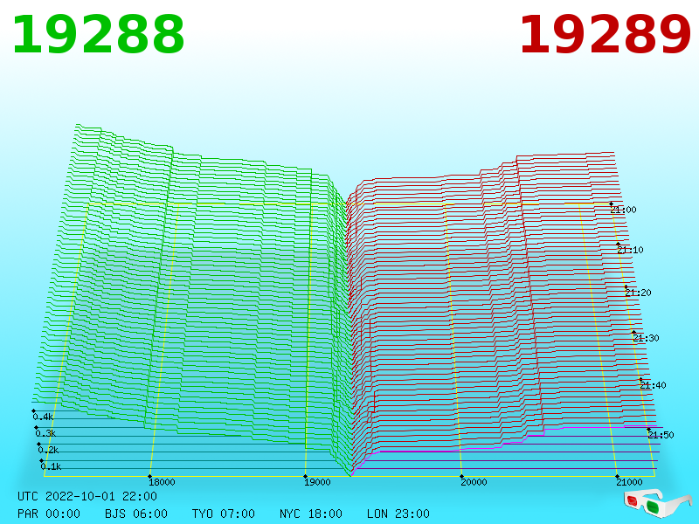Image resolution: width=699 pixels, height=524 pixels.
Task: Click the green bid price 19288
Action: point(98,35)
